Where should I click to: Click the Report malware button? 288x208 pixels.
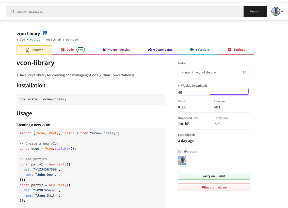(x=214, y=187)
